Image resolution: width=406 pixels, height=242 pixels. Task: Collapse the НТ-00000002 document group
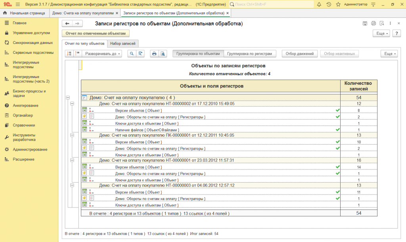[72, 104]
